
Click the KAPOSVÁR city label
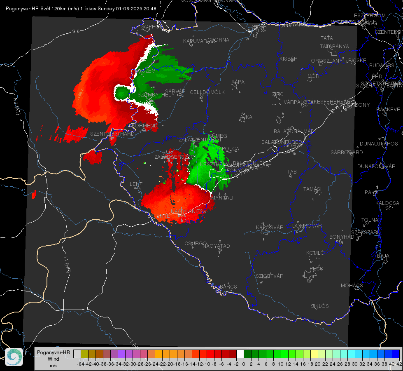point(270,227)
